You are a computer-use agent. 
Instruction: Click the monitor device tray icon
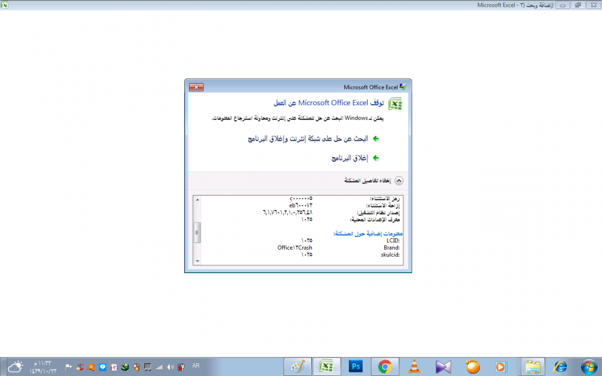pos(148,367)
